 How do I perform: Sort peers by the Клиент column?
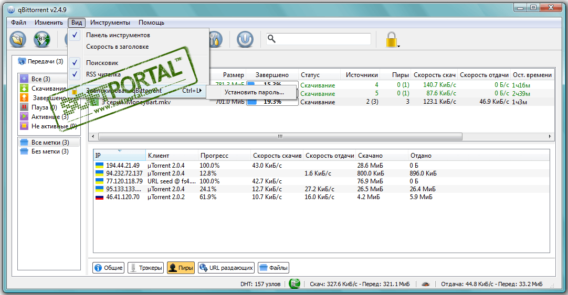tap(172, 156)
